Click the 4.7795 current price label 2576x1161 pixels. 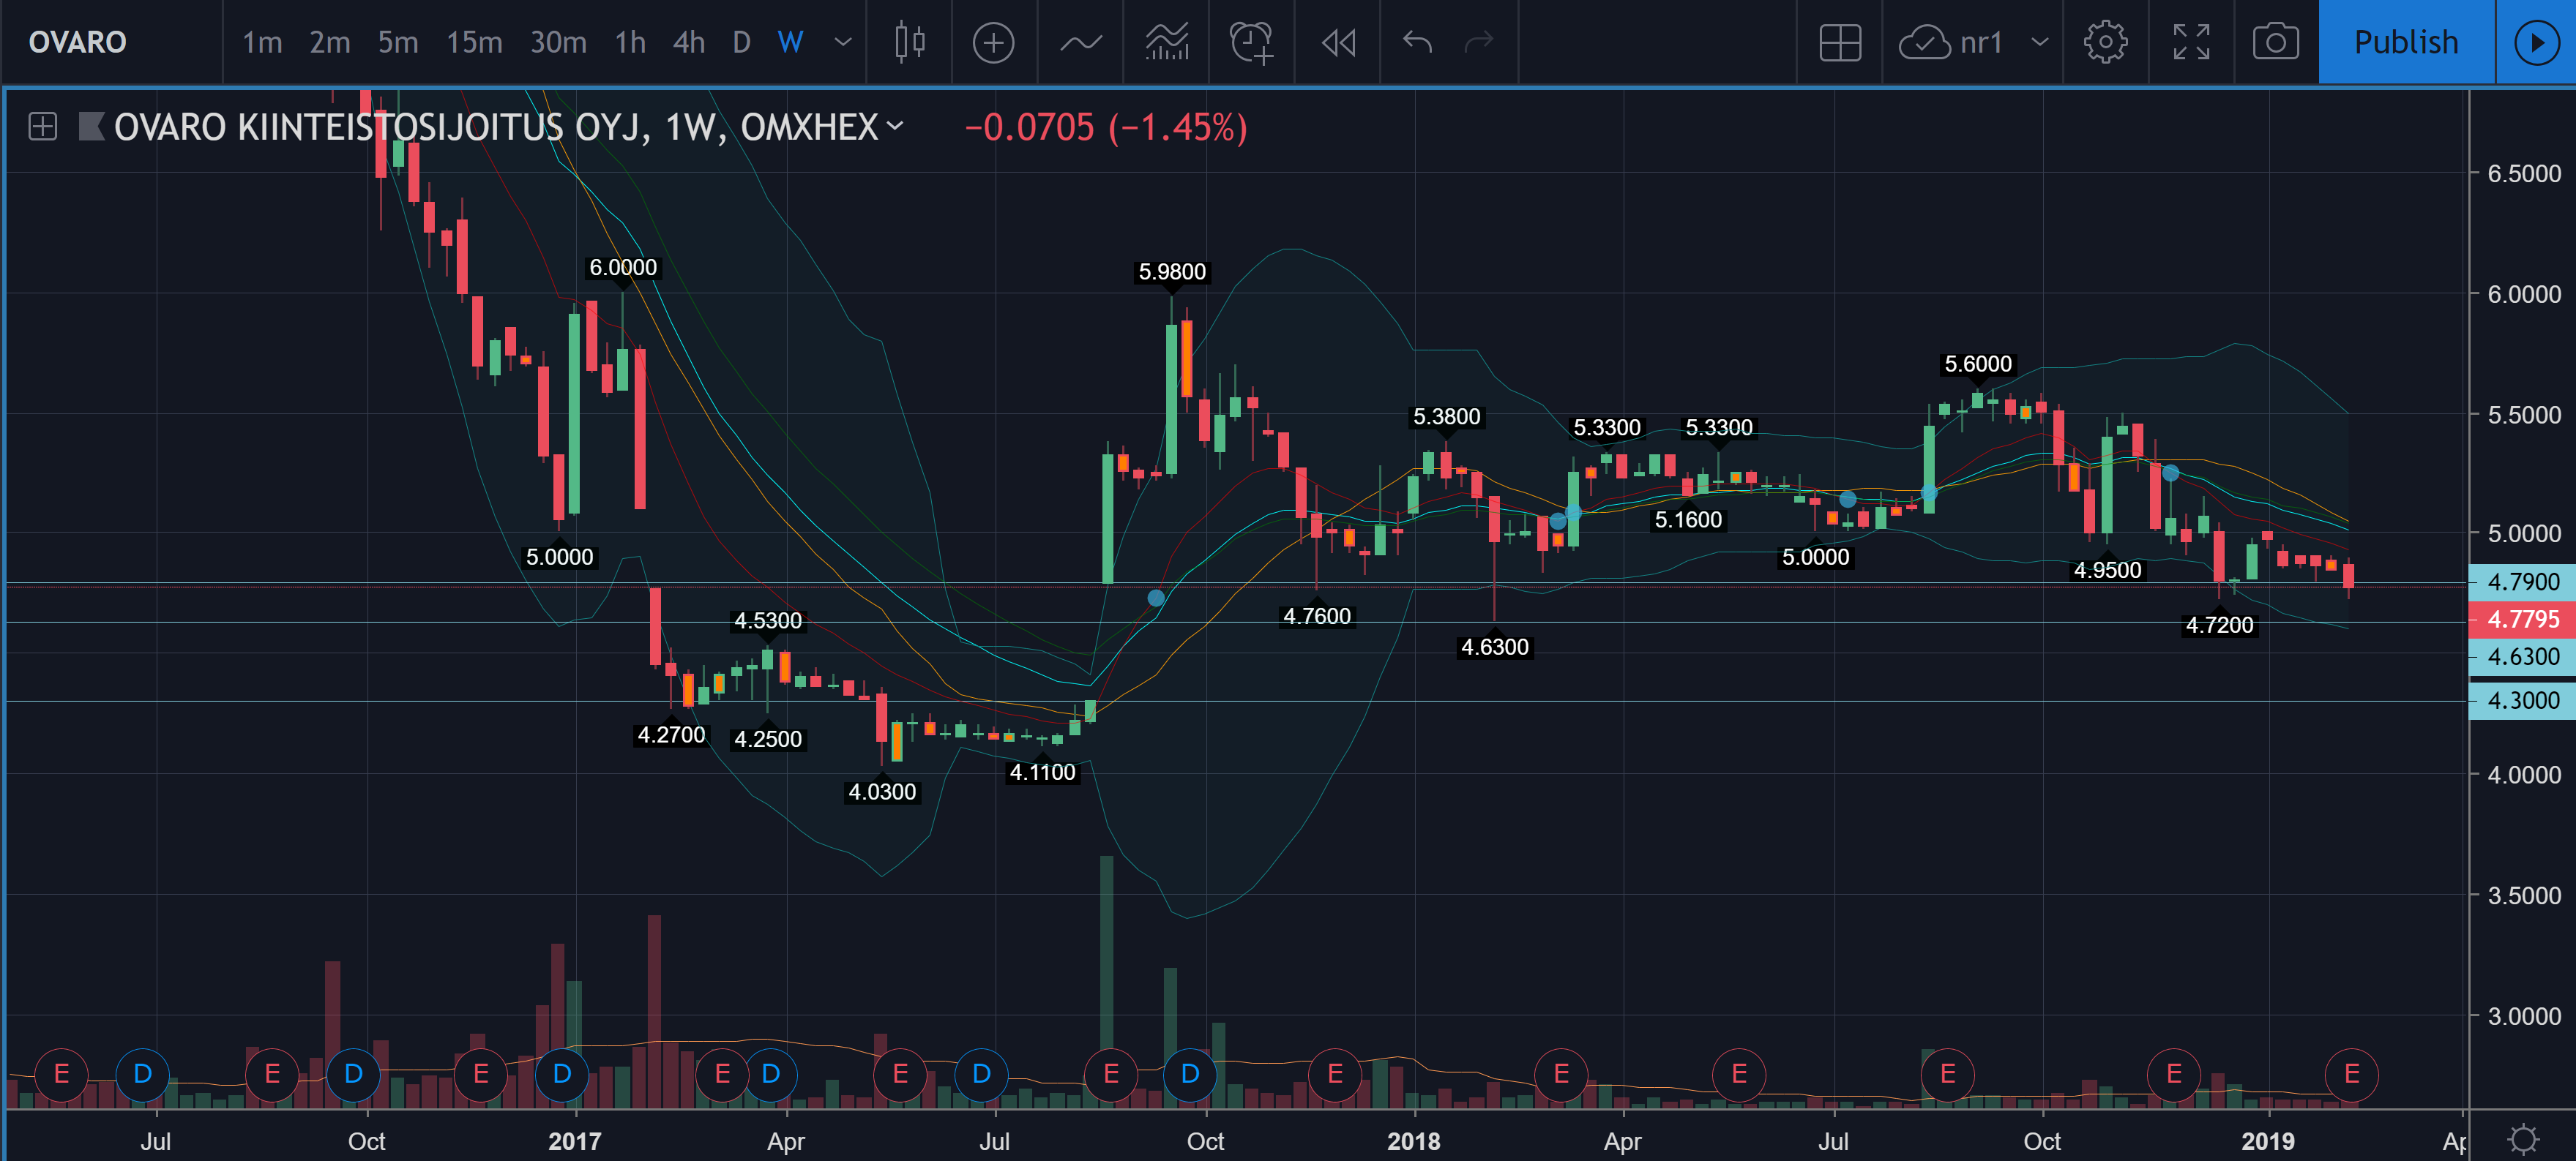coord(2522,620)
